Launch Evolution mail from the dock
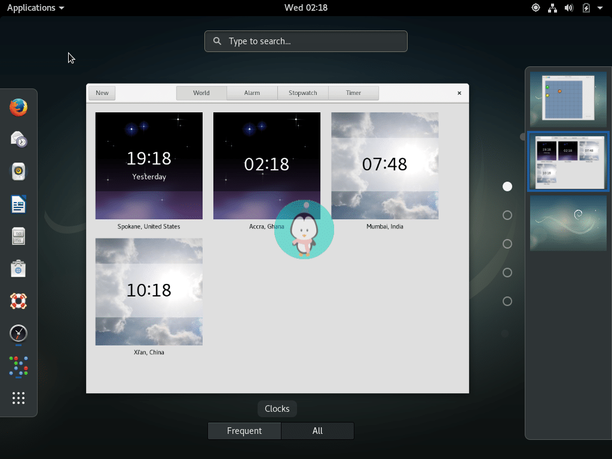Screen dimensions: 612x459 (18, 139)
